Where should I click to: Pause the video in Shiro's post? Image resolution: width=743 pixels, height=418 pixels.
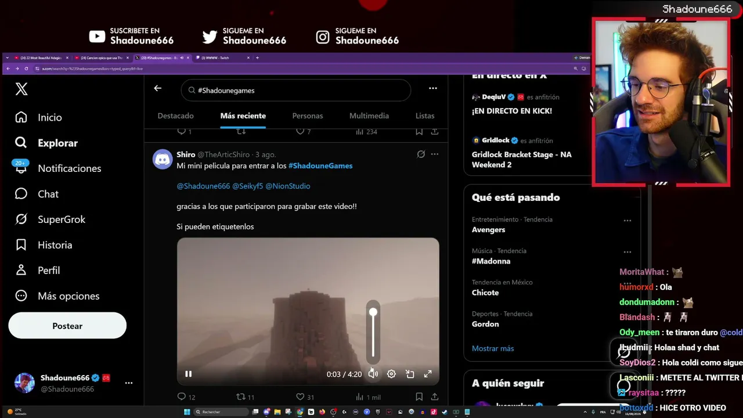pos(188,374)
